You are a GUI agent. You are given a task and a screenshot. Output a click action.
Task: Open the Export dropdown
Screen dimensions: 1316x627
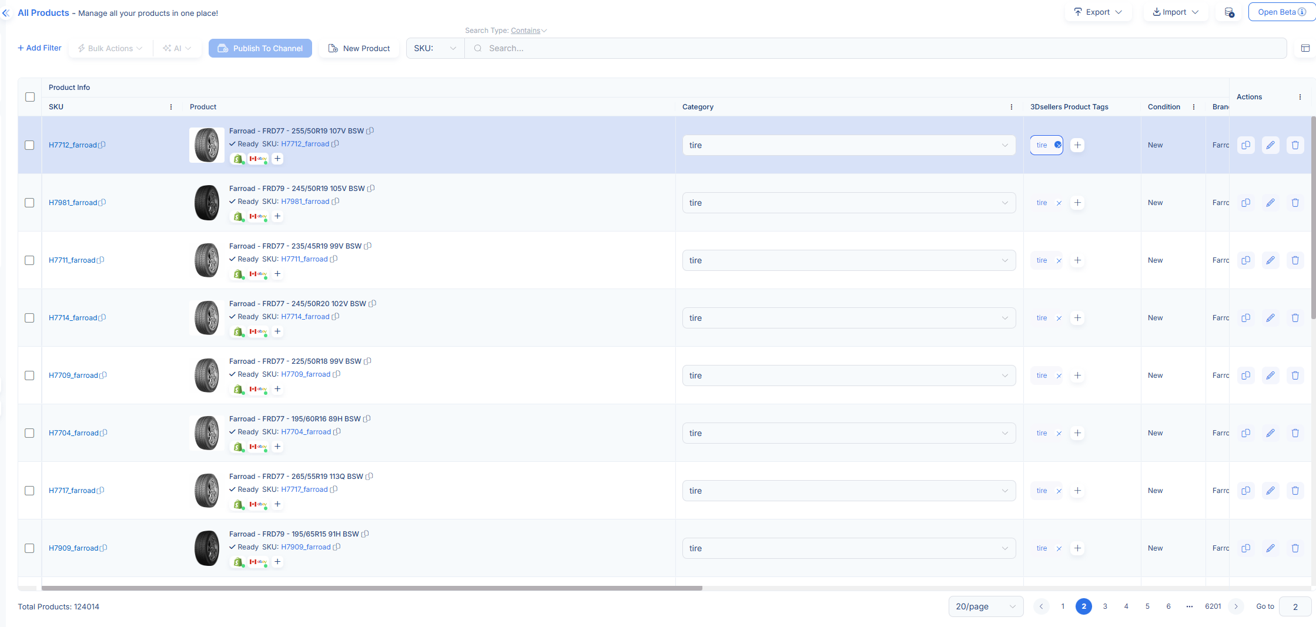point(1098,12)
